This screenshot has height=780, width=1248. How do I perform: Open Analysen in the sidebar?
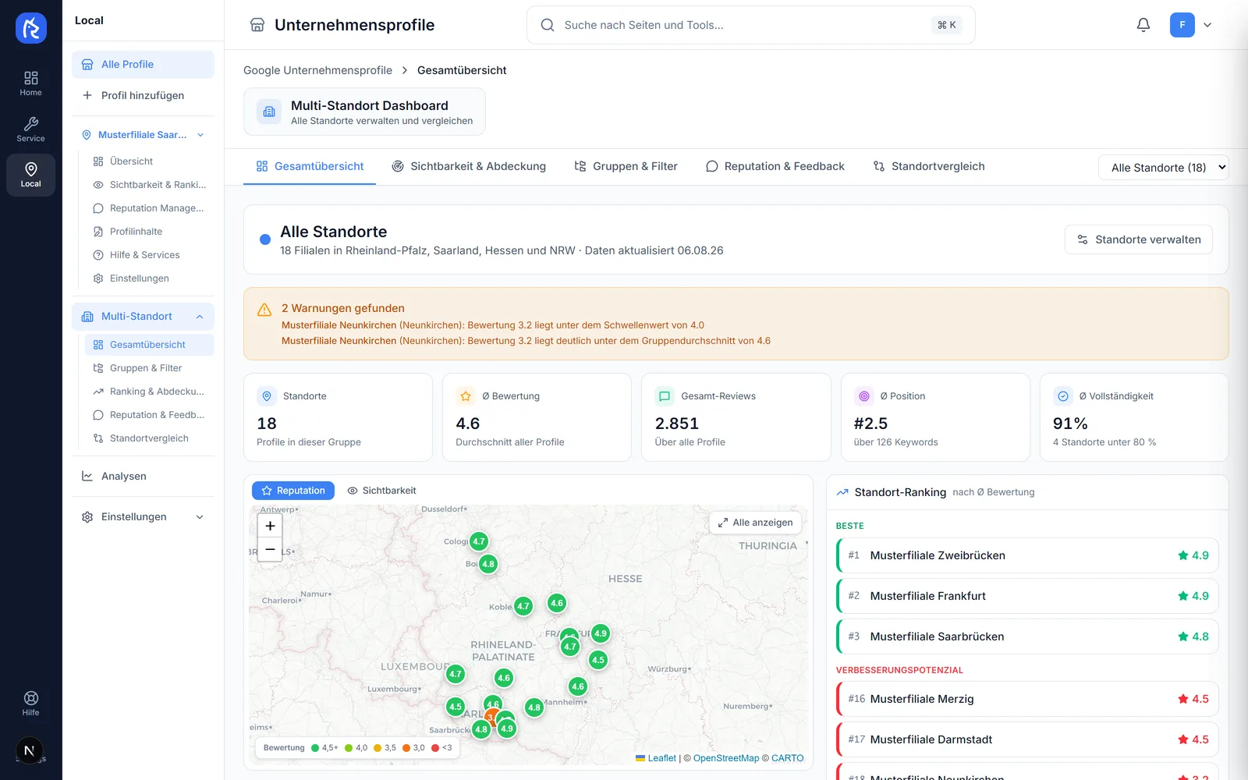[143, 476]
